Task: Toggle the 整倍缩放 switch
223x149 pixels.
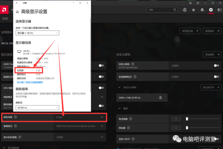Action: [101, 106]
